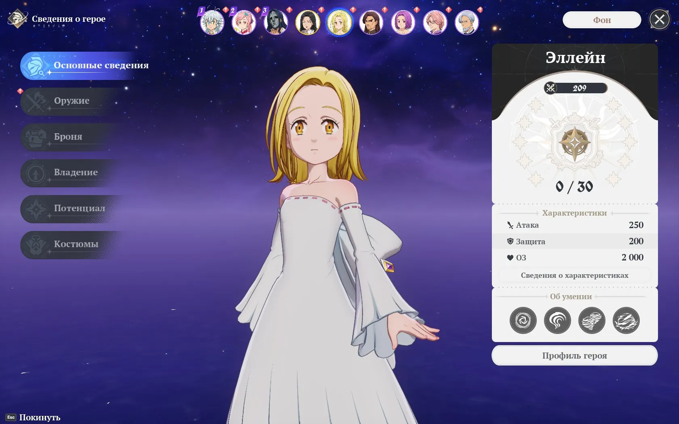Click the crossed swords combat power icon
679x424 pixels.
tap(550, 88)
